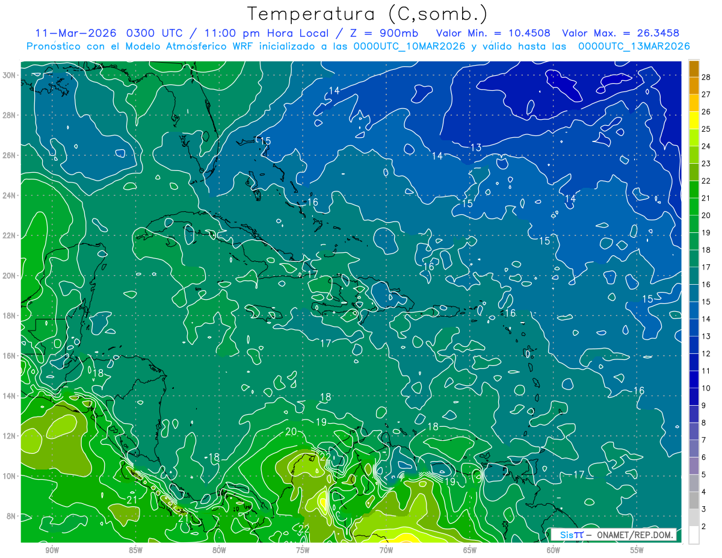Click the 'Temperatura (C,somb.)' chart title
722x558 pixels.
(368, 14)
